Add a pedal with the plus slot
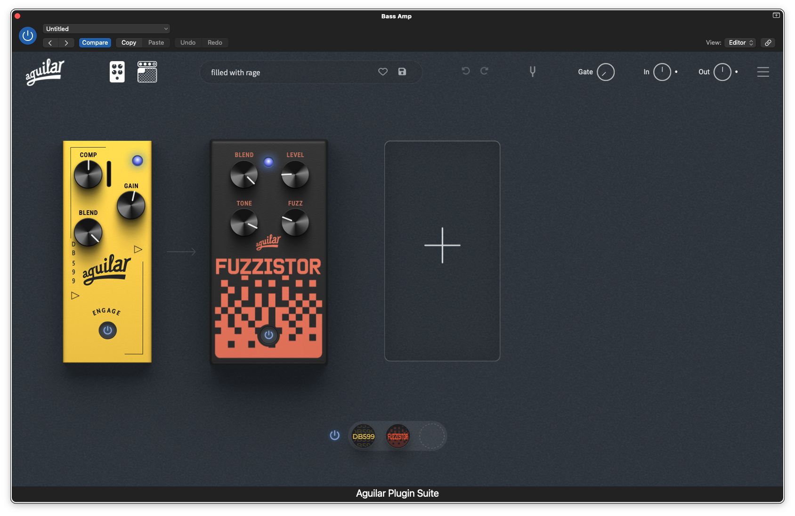 [x=442, y=251]
